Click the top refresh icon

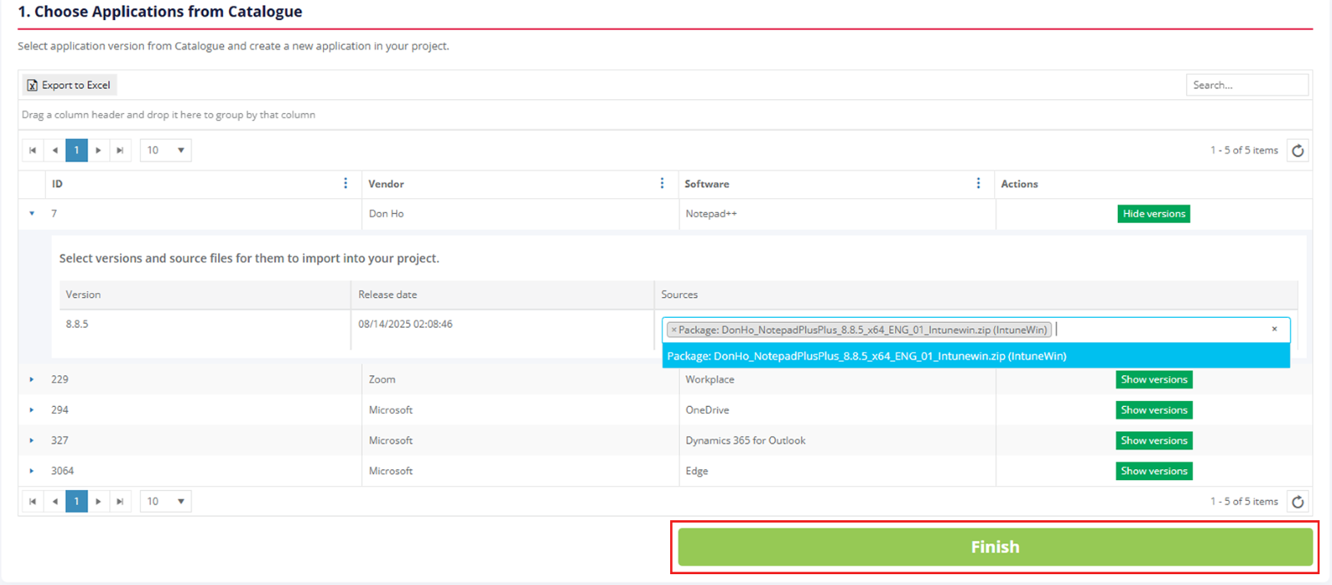1297,151
